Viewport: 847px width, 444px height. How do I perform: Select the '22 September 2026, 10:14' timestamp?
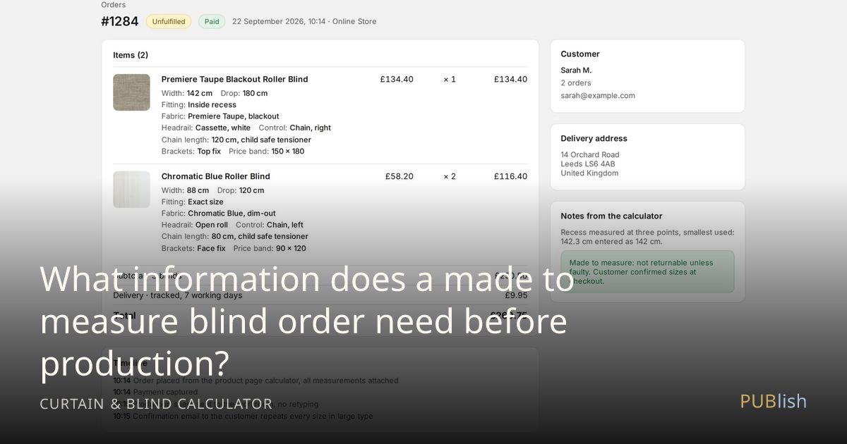coord(279,21)
